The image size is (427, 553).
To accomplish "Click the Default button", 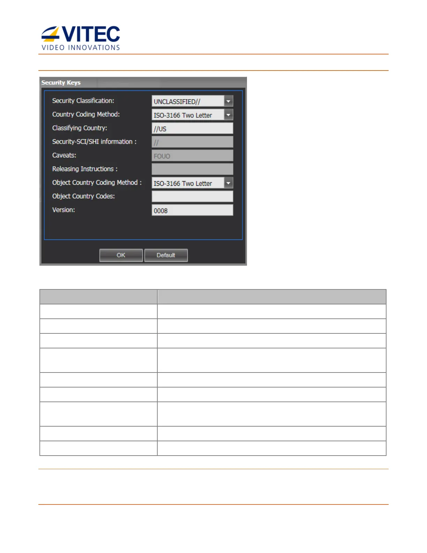I will [x=166, y=255].
